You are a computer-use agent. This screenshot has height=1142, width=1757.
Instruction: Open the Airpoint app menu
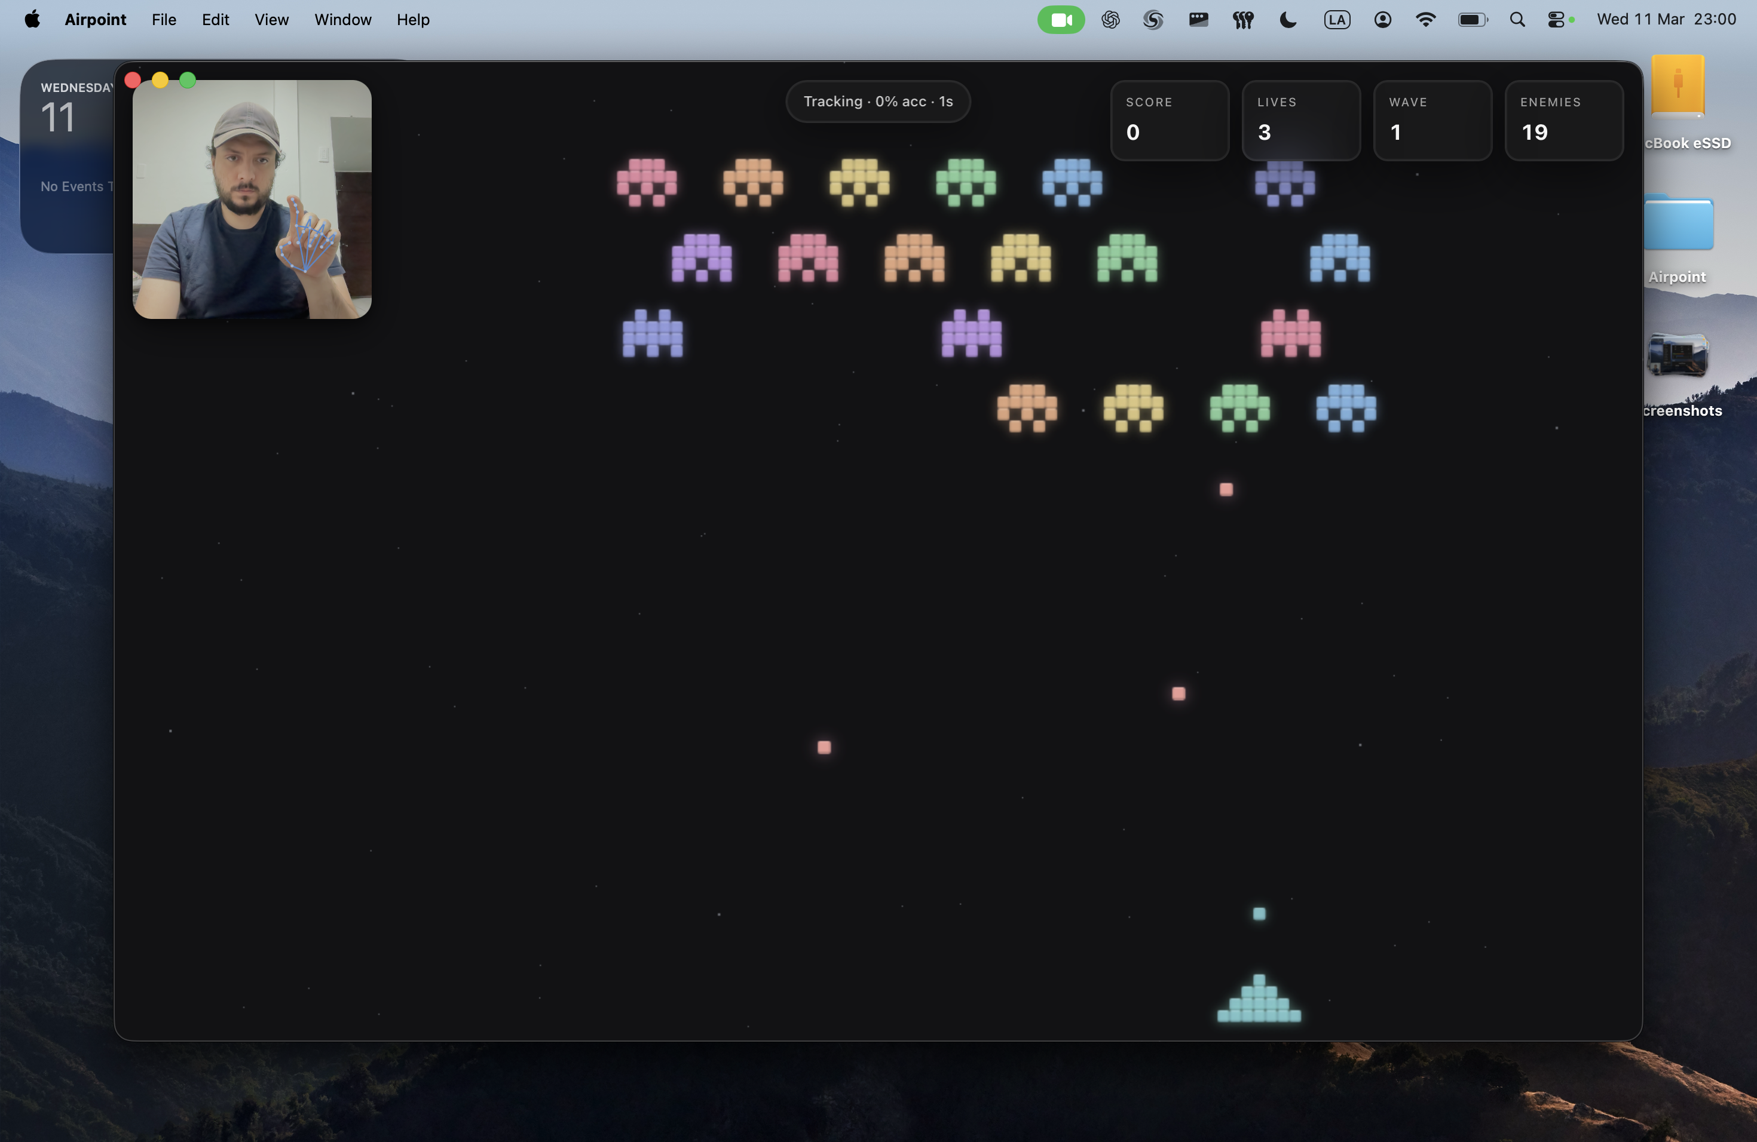click(95, 20)
